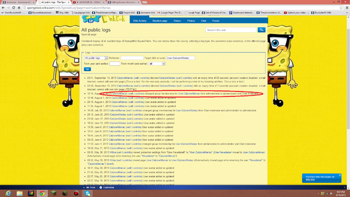Open a new browser tab
Image resolution: width=350 pixels, height=197 pixels.
click(144, 2)
